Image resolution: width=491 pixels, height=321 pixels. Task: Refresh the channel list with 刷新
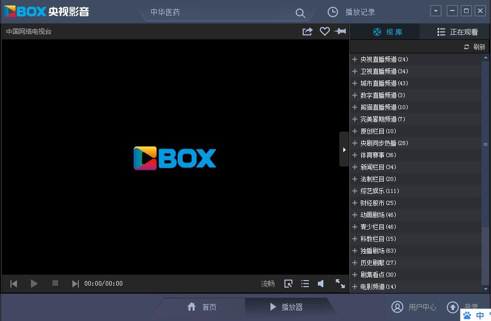[x=474, y=46]
